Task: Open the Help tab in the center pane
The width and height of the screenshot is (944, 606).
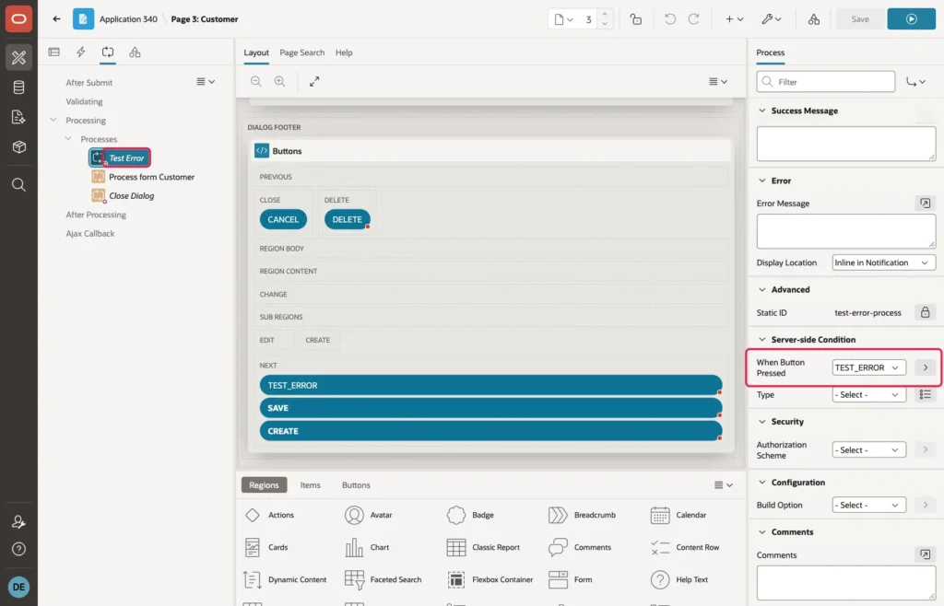Action: click(x=344, y=52)
